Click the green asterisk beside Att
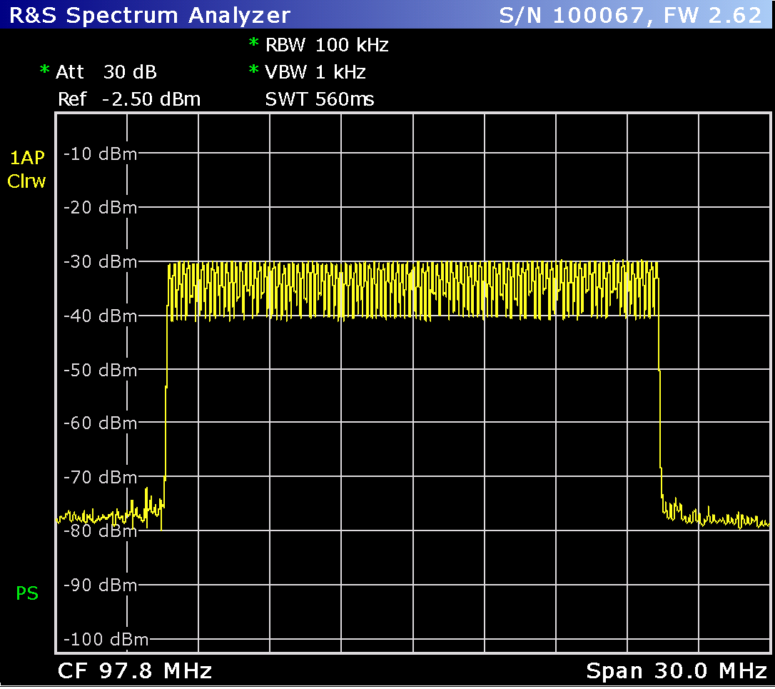Viewport: 775px width, 689px height. point(44,70)
